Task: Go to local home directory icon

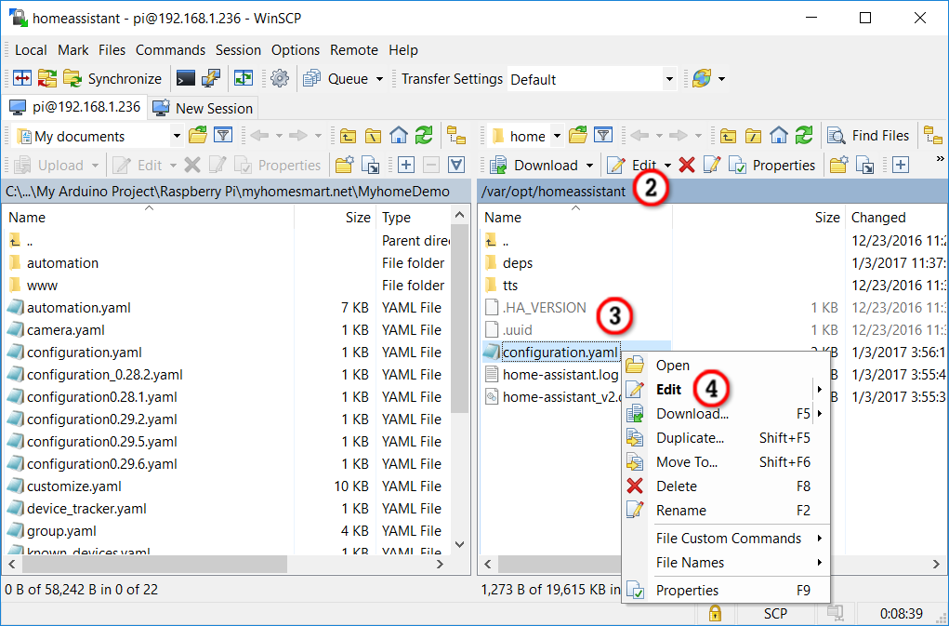Action: coord(398,136)
